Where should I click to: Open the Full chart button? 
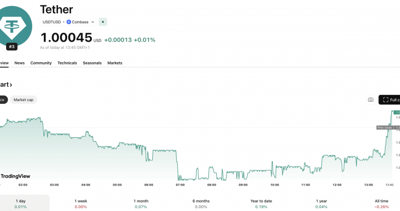pos(389,100)
